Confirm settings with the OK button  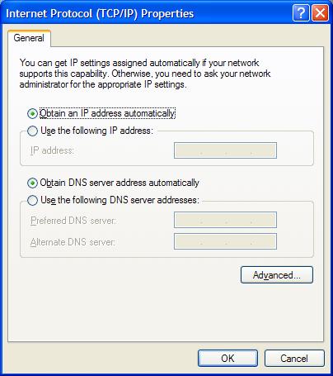pos(227,358)
